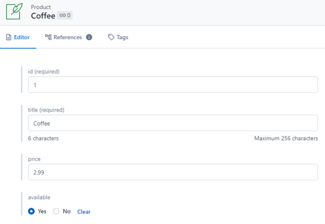Click the document icon beside Editor
The image size is (325, 224).
[8, 37]
